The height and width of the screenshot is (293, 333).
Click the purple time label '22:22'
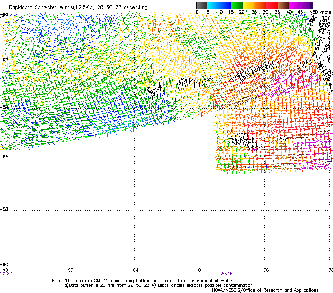pos(6,274)
